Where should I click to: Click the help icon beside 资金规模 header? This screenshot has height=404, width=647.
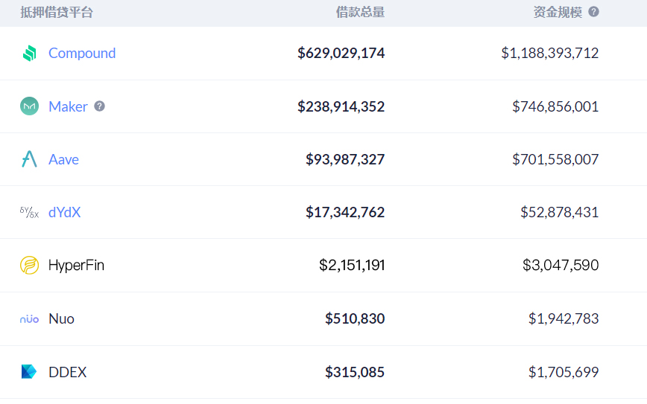click(x=593, y=12)
